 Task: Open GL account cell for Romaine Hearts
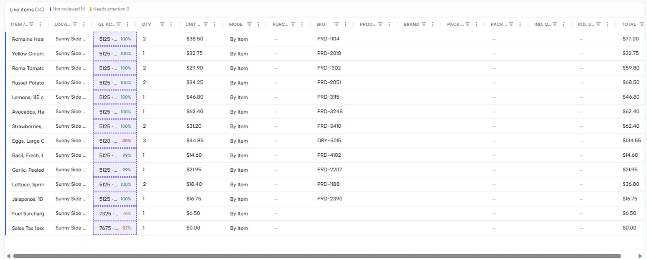[x=115, y=39]
